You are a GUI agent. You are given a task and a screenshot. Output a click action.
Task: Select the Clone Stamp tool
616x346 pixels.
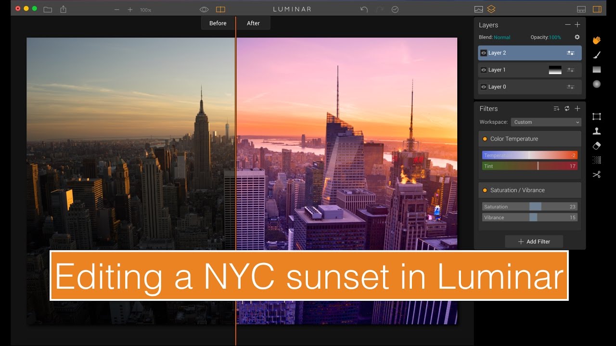tap(597, 131)
